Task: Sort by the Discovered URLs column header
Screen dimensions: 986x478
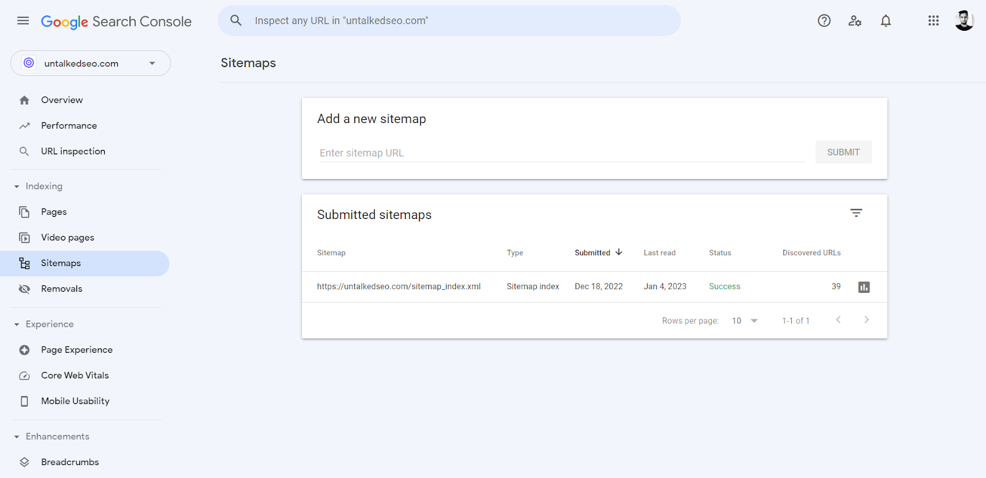Action: point(812,253)
